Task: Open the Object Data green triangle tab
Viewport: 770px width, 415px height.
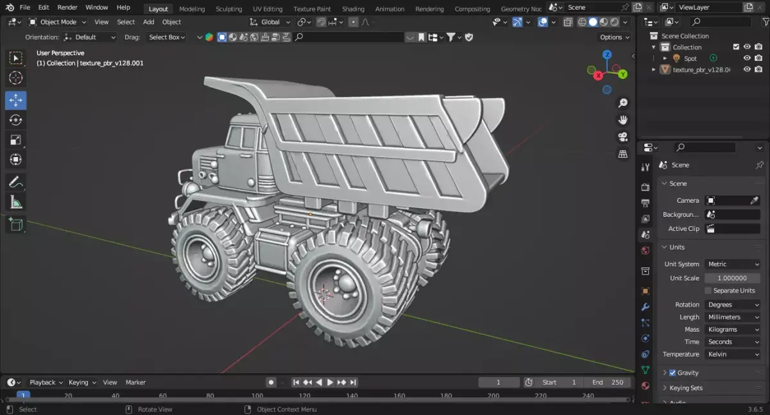Action: pos(646,370)
